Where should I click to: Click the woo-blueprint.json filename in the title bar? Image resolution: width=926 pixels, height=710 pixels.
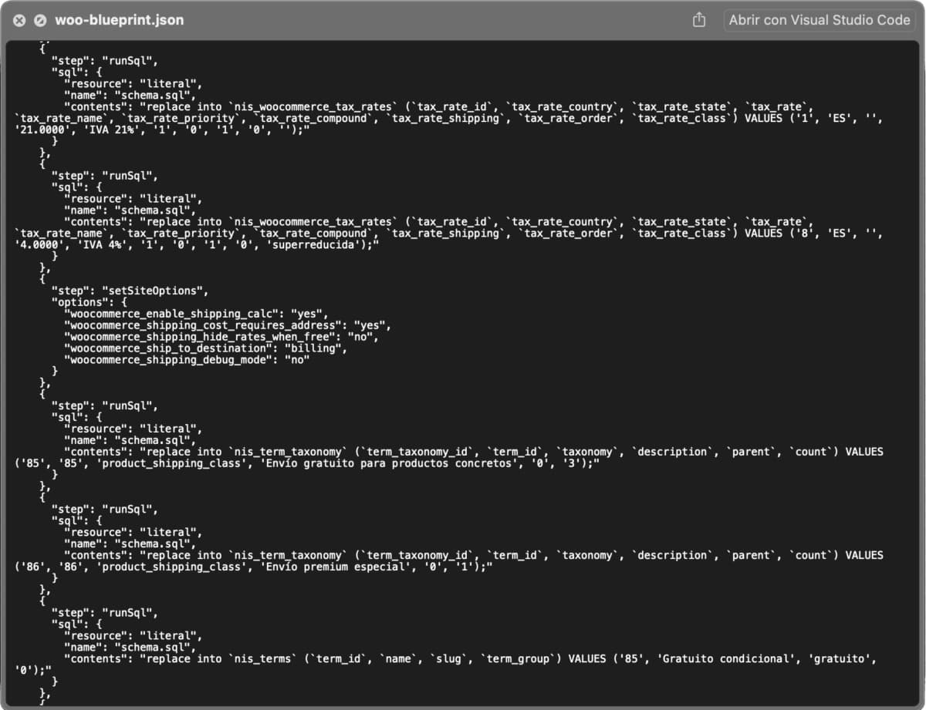pos(118,20)
